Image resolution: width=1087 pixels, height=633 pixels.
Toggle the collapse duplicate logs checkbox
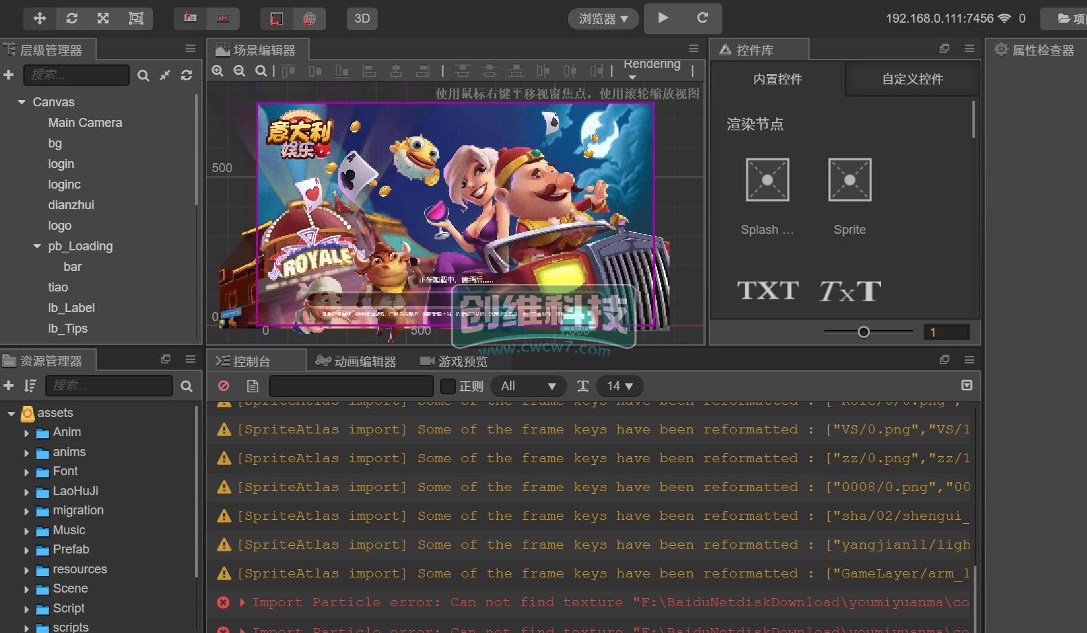click(967, 385)
